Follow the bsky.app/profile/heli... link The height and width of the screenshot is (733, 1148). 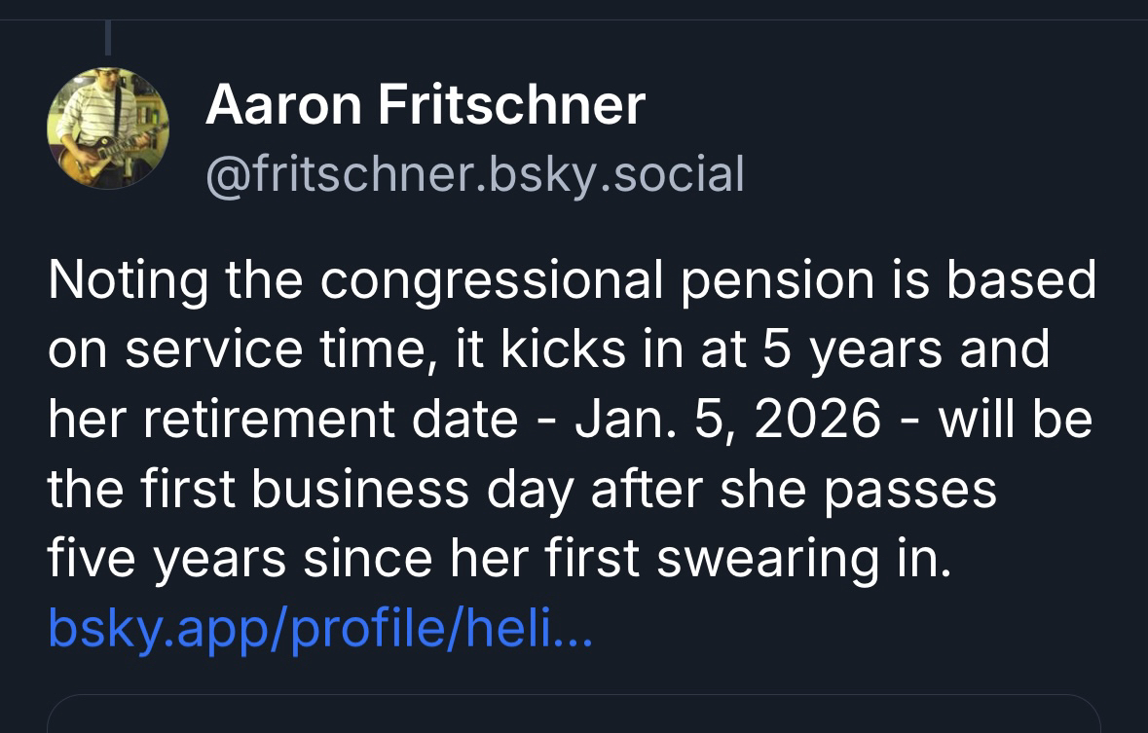pyautogui.click(x=319, y=631)
